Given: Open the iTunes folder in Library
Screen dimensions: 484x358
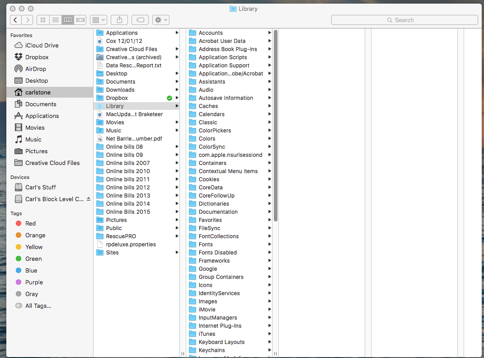Looking at the screenshot, I should tap(230, 334).
